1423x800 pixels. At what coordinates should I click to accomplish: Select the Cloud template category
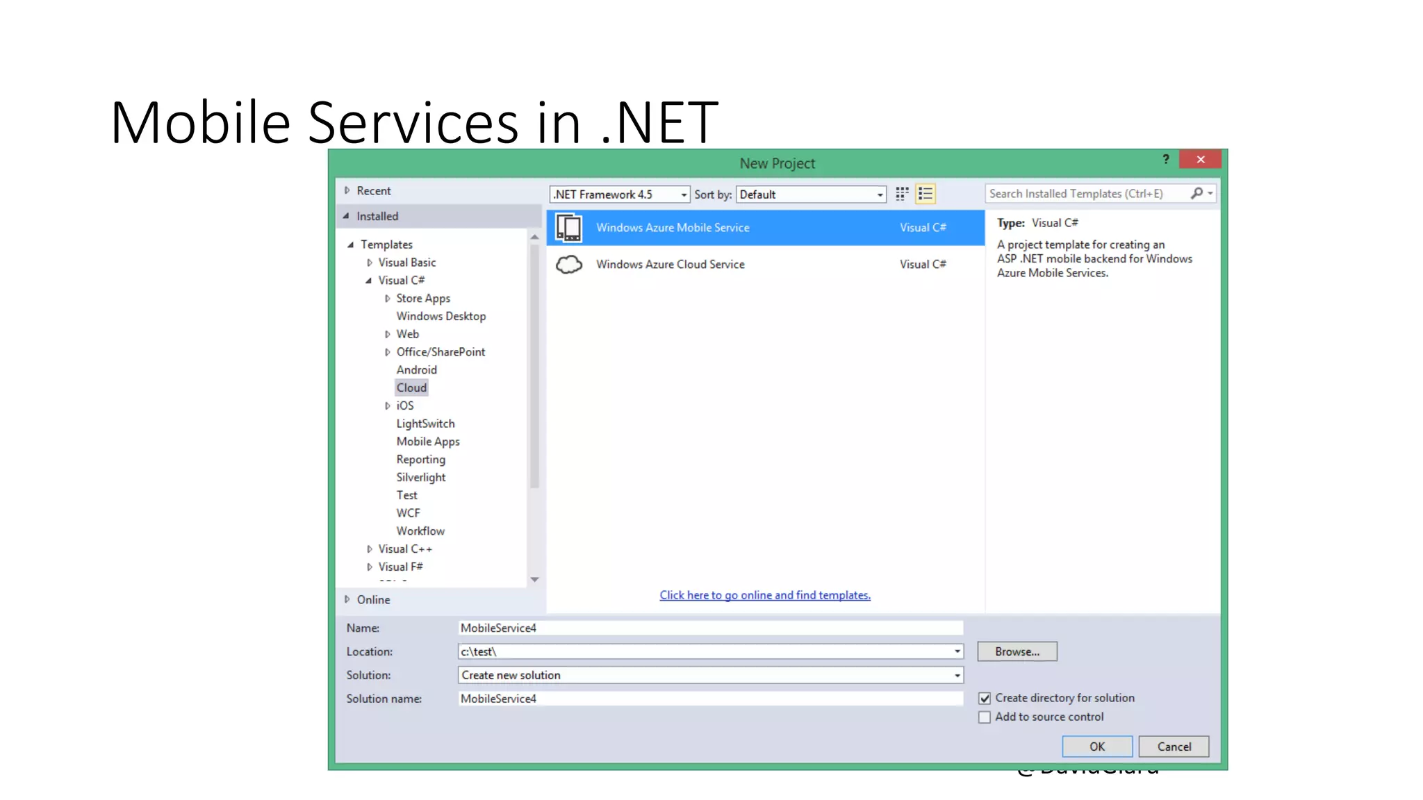click(412, 387)
